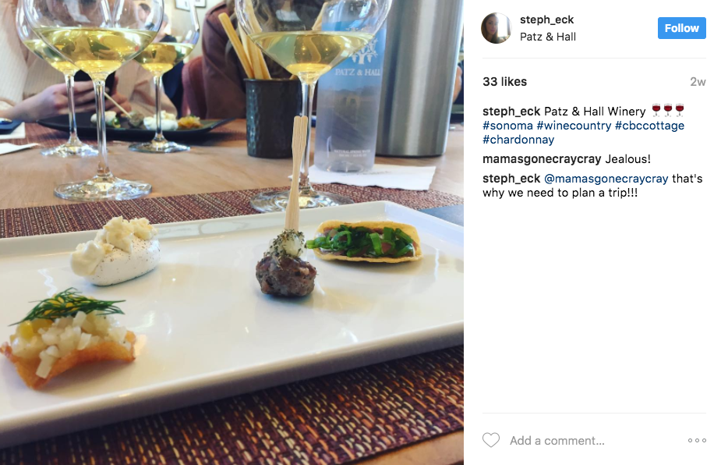This screenshot has height=465, width=721.
Task: View the 33 likes list
Action: coord(504,81)
